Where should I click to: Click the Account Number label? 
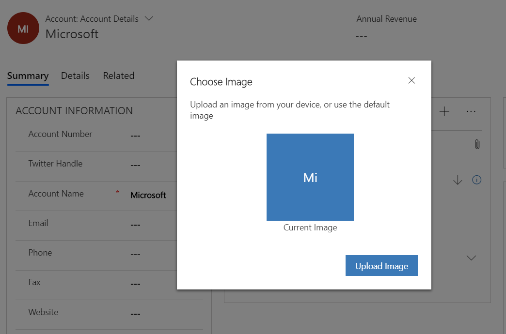[x=61, y=134]
